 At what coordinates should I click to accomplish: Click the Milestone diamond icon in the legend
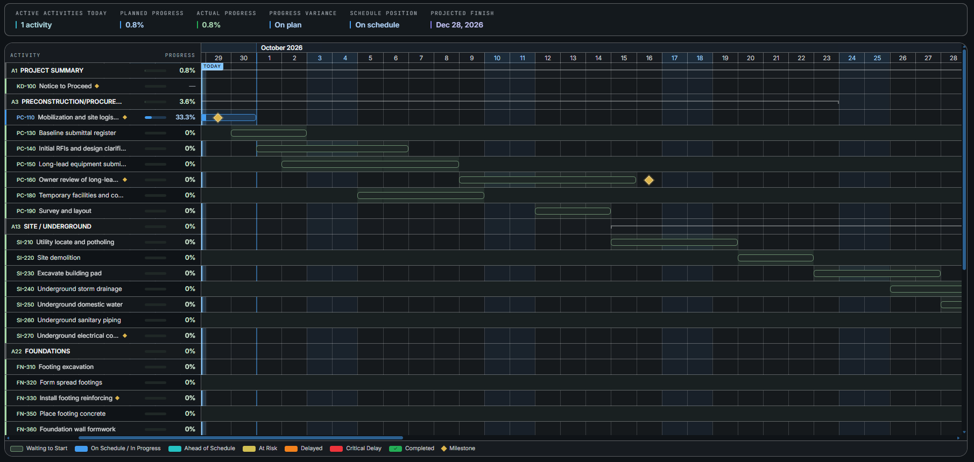(x=444, y=449)
